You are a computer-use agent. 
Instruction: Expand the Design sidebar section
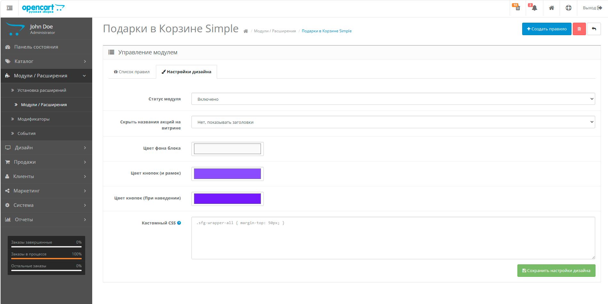pos(46,148)
